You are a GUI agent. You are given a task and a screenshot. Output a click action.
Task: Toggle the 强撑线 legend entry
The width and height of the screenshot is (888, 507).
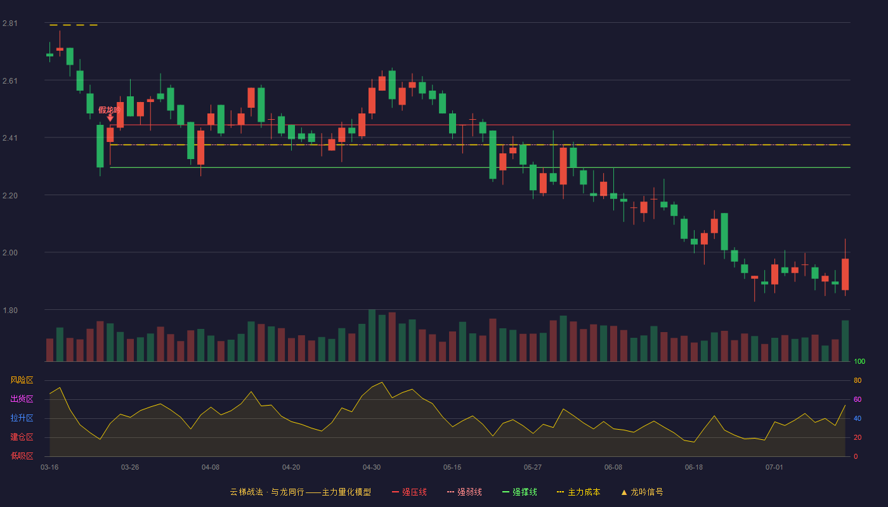pyautogui.click(x=519, y=492)
